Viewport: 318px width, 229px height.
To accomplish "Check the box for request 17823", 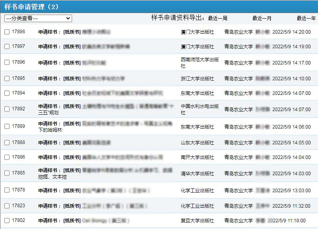I will 7,206.
